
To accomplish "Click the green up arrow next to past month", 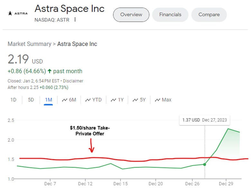I will pyautogui.click(x=50, y=71).
